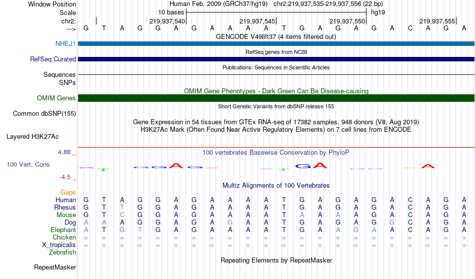Click the SNPs track label
475x279 pixels.
[67, 82]
